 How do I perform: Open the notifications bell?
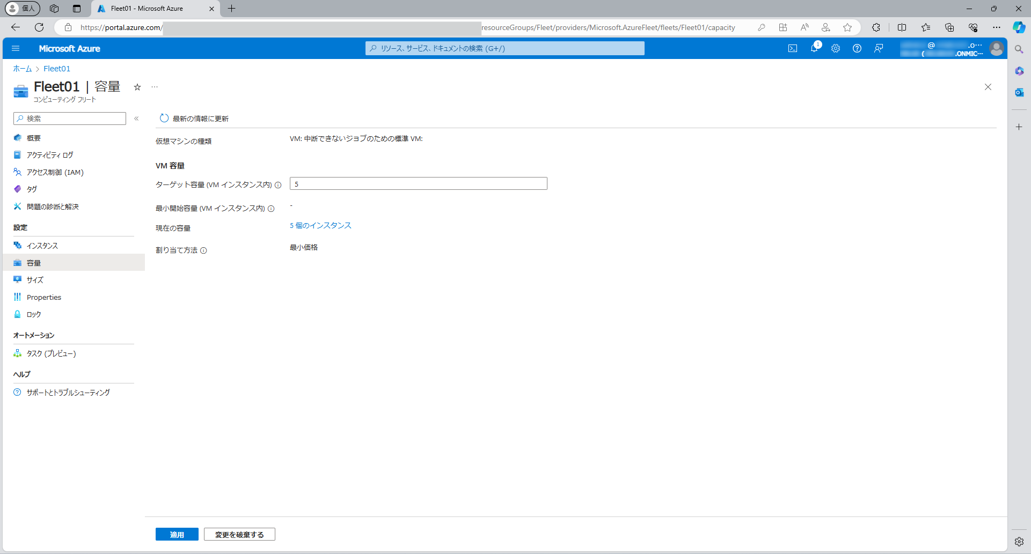pos(814,48)
